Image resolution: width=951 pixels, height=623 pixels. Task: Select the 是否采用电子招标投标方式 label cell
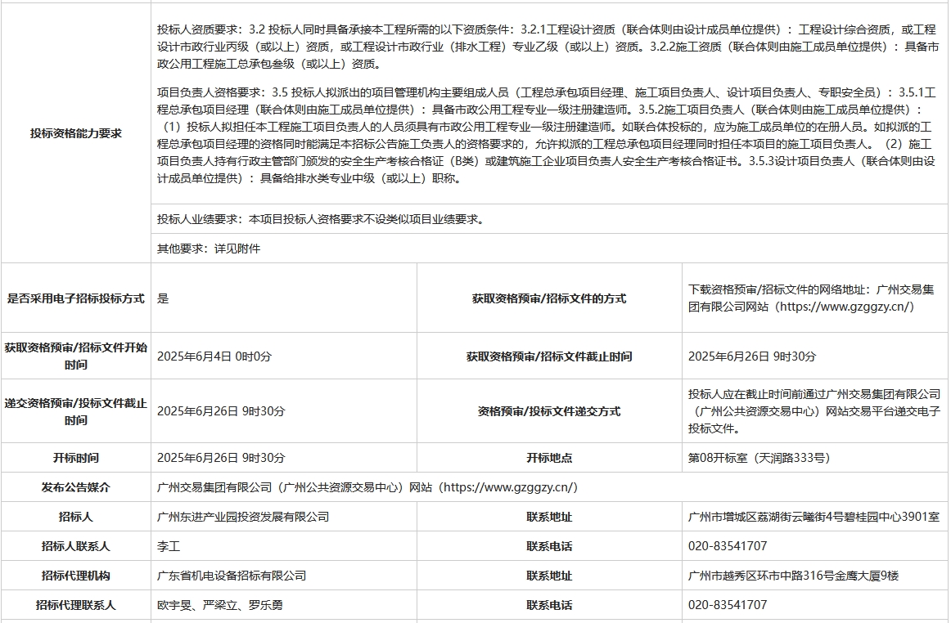pyautogui.click(x=75, y=298)
